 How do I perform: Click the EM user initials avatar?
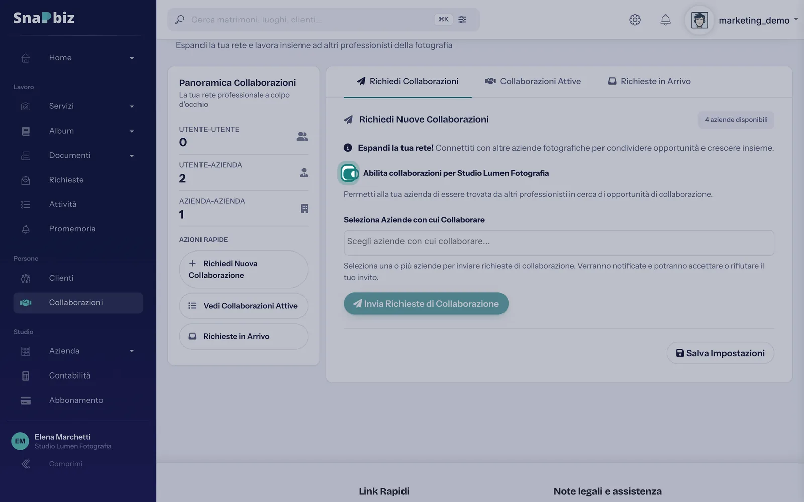pyautogui.click(x=20, y=441)
